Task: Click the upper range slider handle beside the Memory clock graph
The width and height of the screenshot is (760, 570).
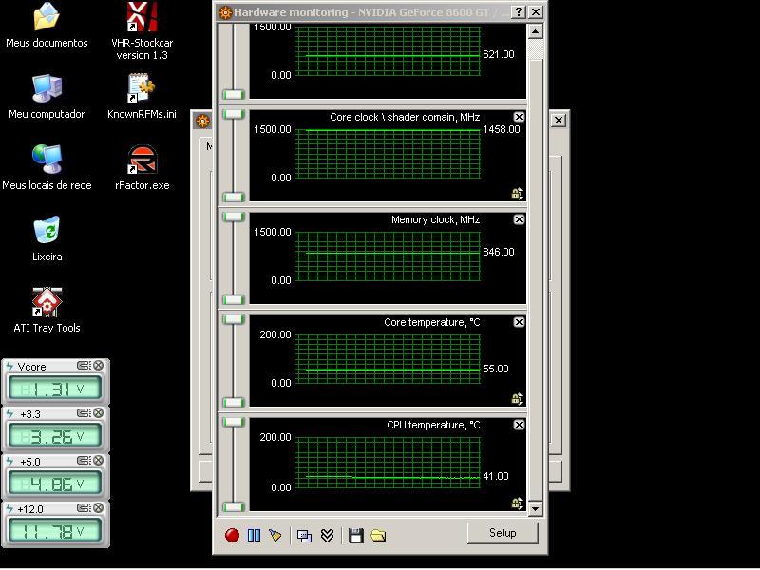Action: coord(233,217)
